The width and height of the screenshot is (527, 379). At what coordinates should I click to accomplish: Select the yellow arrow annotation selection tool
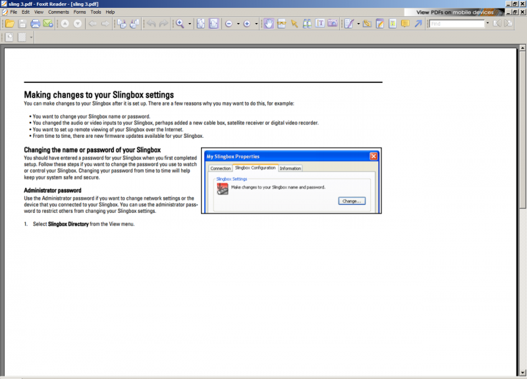294,24
